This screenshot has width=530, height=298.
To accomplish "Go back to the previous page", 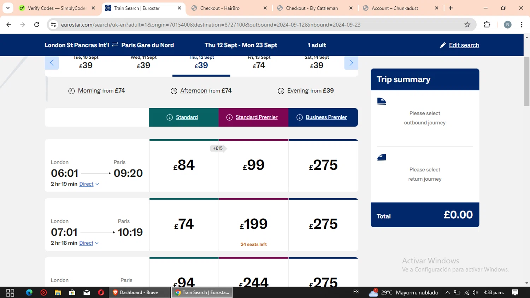I will click(9, 24).
